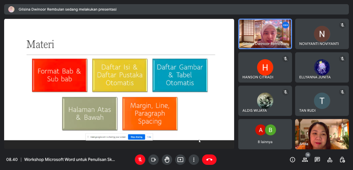This screenshot has width=353, height=170.
Task: Open the '8 lainnya' participants tile
Action: pyautogui.click(x=265, y=134)
